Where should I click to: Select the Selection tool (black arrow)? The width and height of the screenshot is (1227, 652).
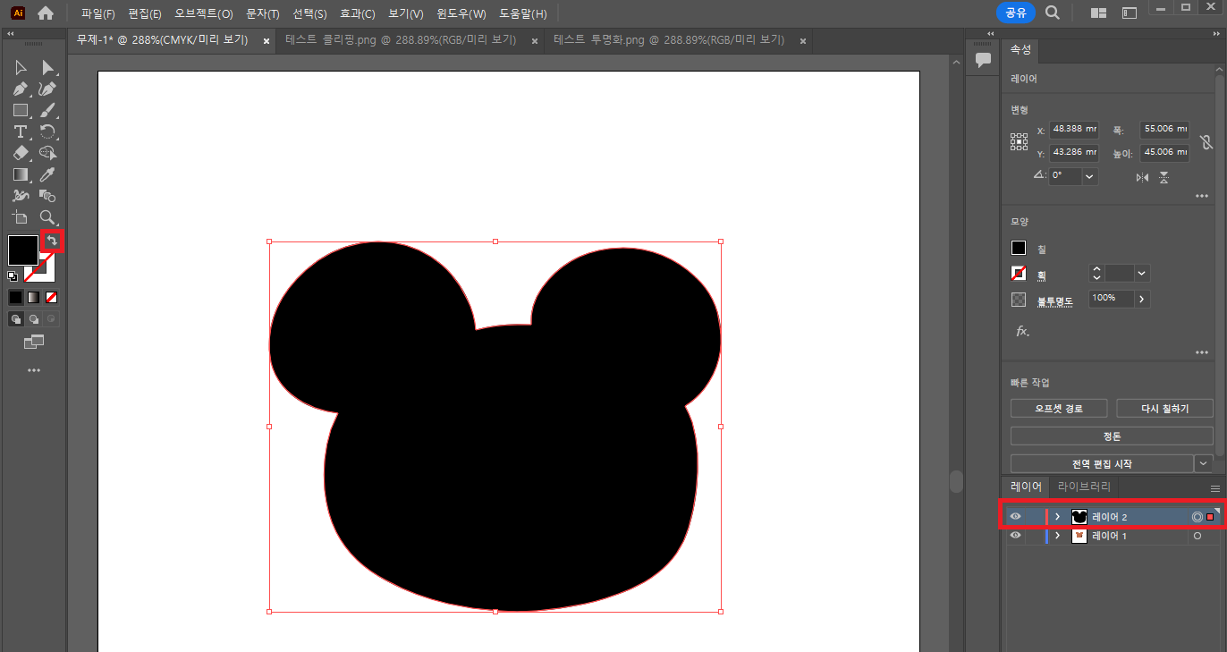(20, 68)
